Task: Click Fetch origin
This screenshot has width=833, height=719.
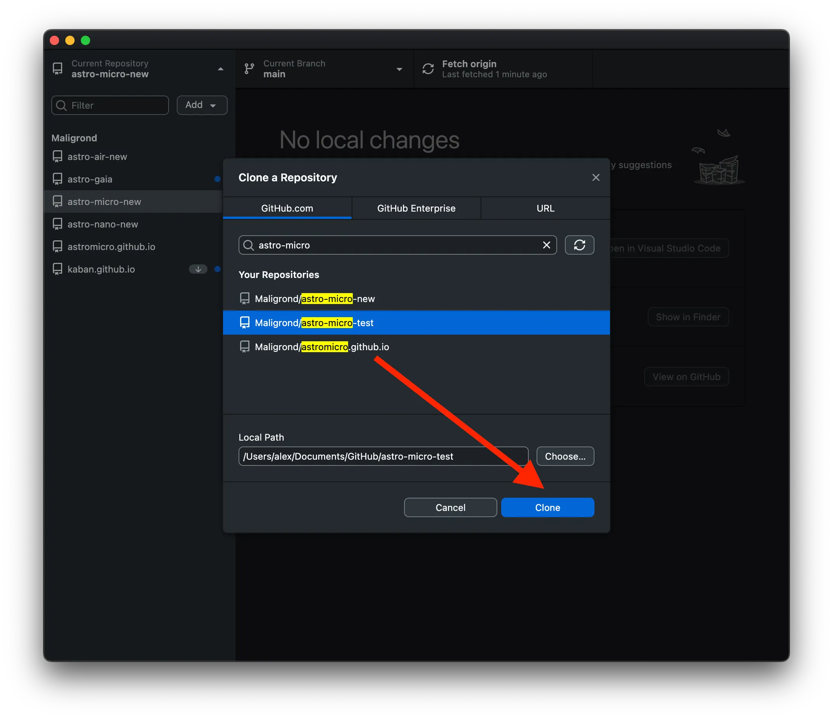Action: click(x=502, y=69)
